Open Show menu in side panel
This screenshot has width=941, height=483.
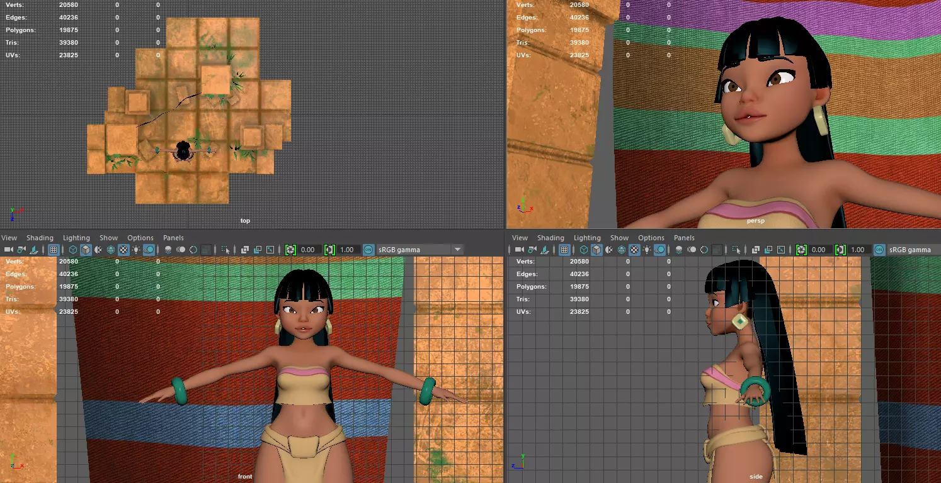[x=619, y=238]
